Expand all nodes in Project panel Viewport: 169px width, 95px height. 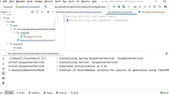tap(37, 12)
